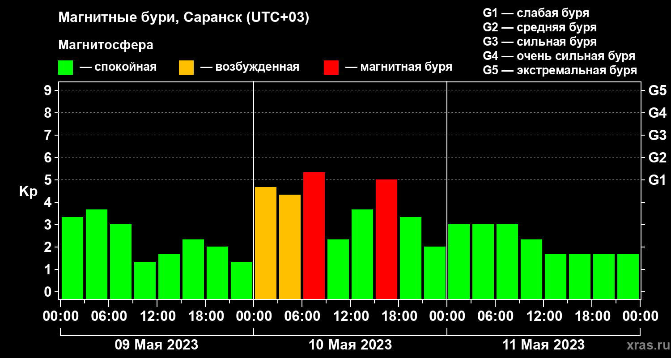Click the 'G2' label on the right axis
Screen dimensions: 671x358
coord(657,158)
